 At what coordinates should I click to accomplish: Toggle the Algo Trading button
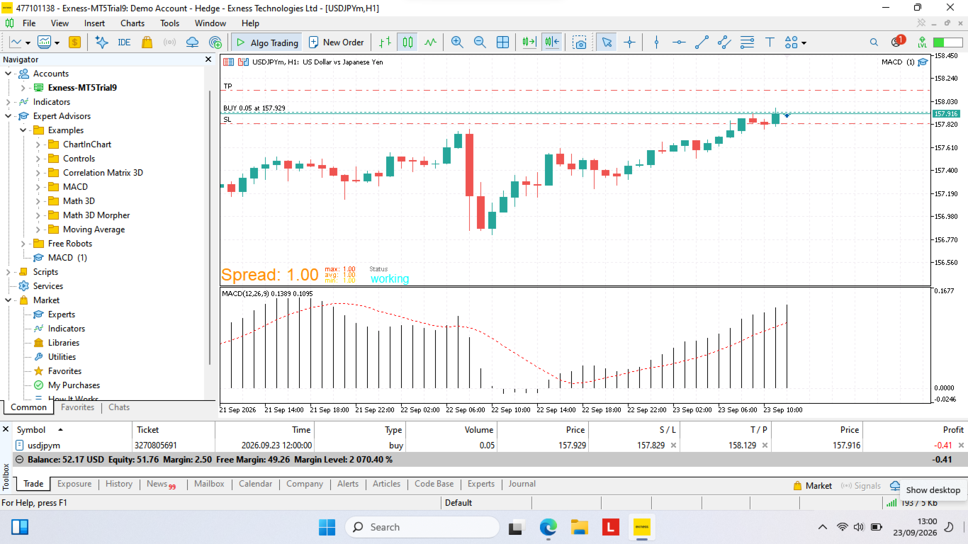(266, 42)
